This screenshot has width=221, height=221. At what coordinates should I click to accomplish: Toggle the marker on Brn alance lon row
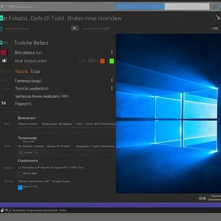112,52
